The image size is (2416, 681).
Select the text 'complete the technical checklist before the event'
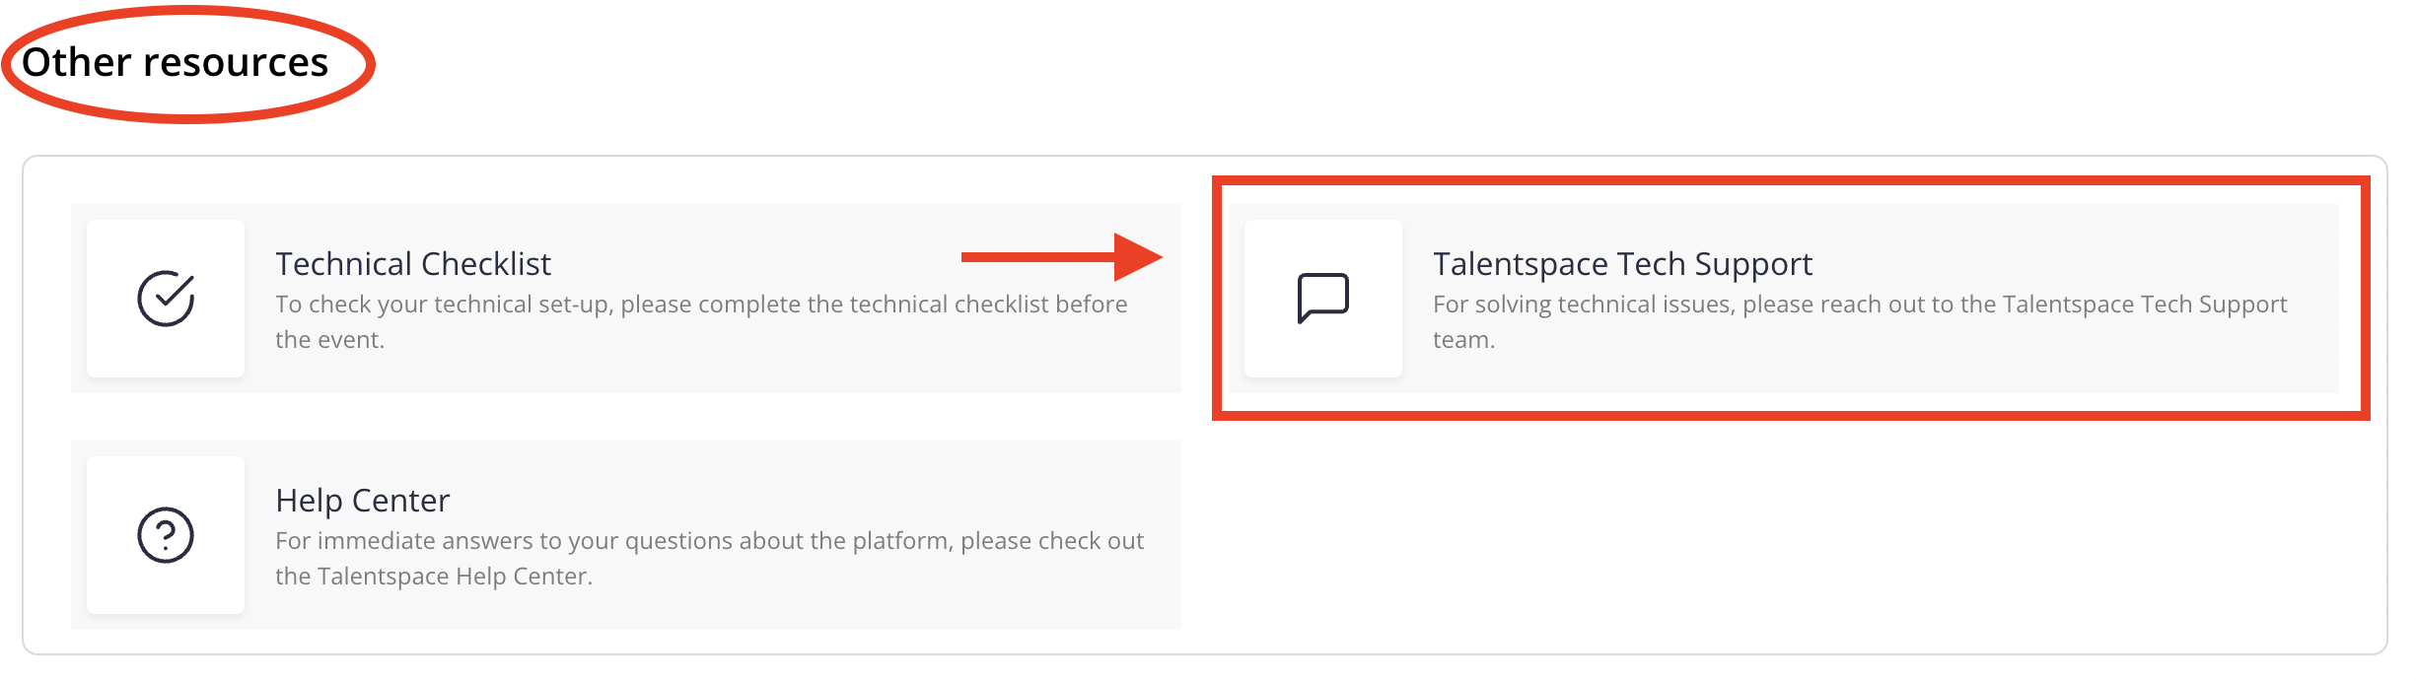coord(701,321)
